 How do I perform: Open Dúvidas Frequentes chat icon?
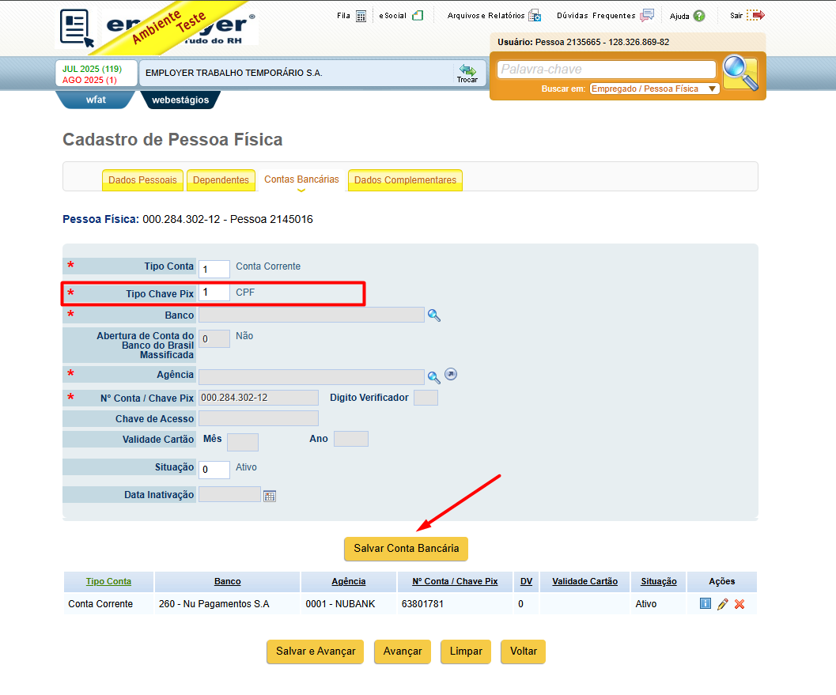(x=647, y=15)
